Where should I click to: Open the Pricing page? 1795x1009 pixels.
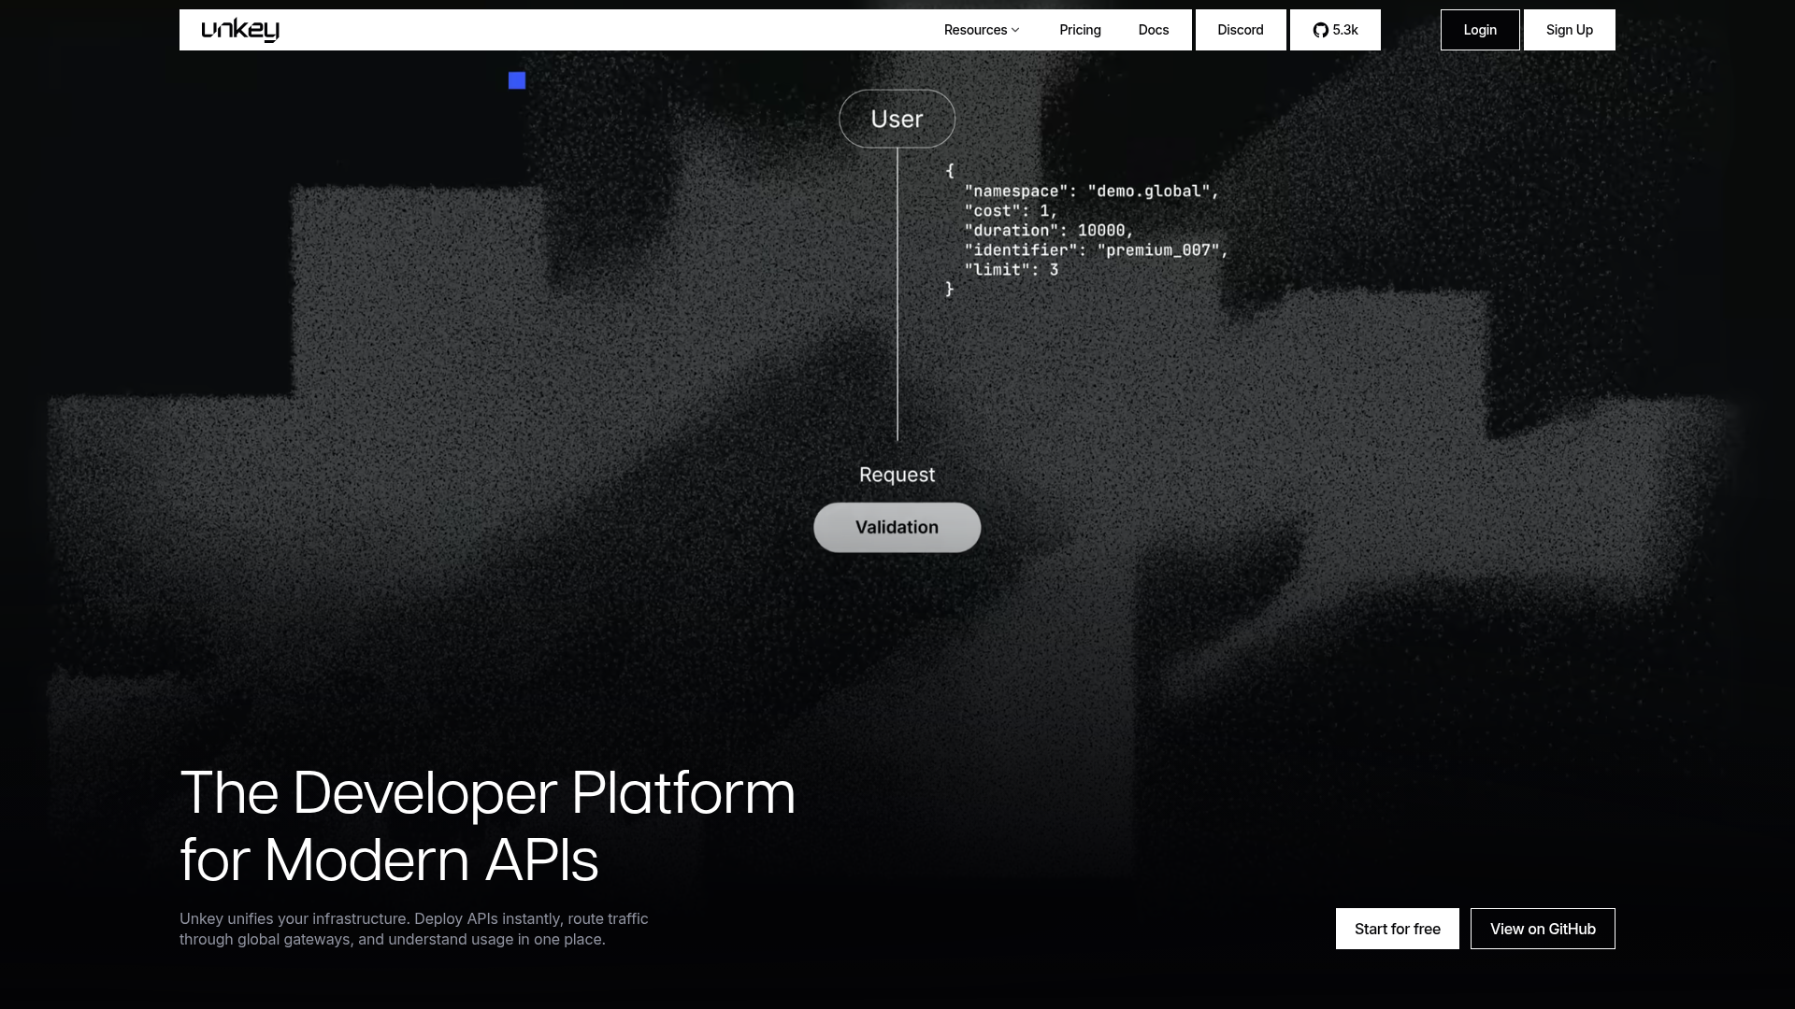point(1080,30)
